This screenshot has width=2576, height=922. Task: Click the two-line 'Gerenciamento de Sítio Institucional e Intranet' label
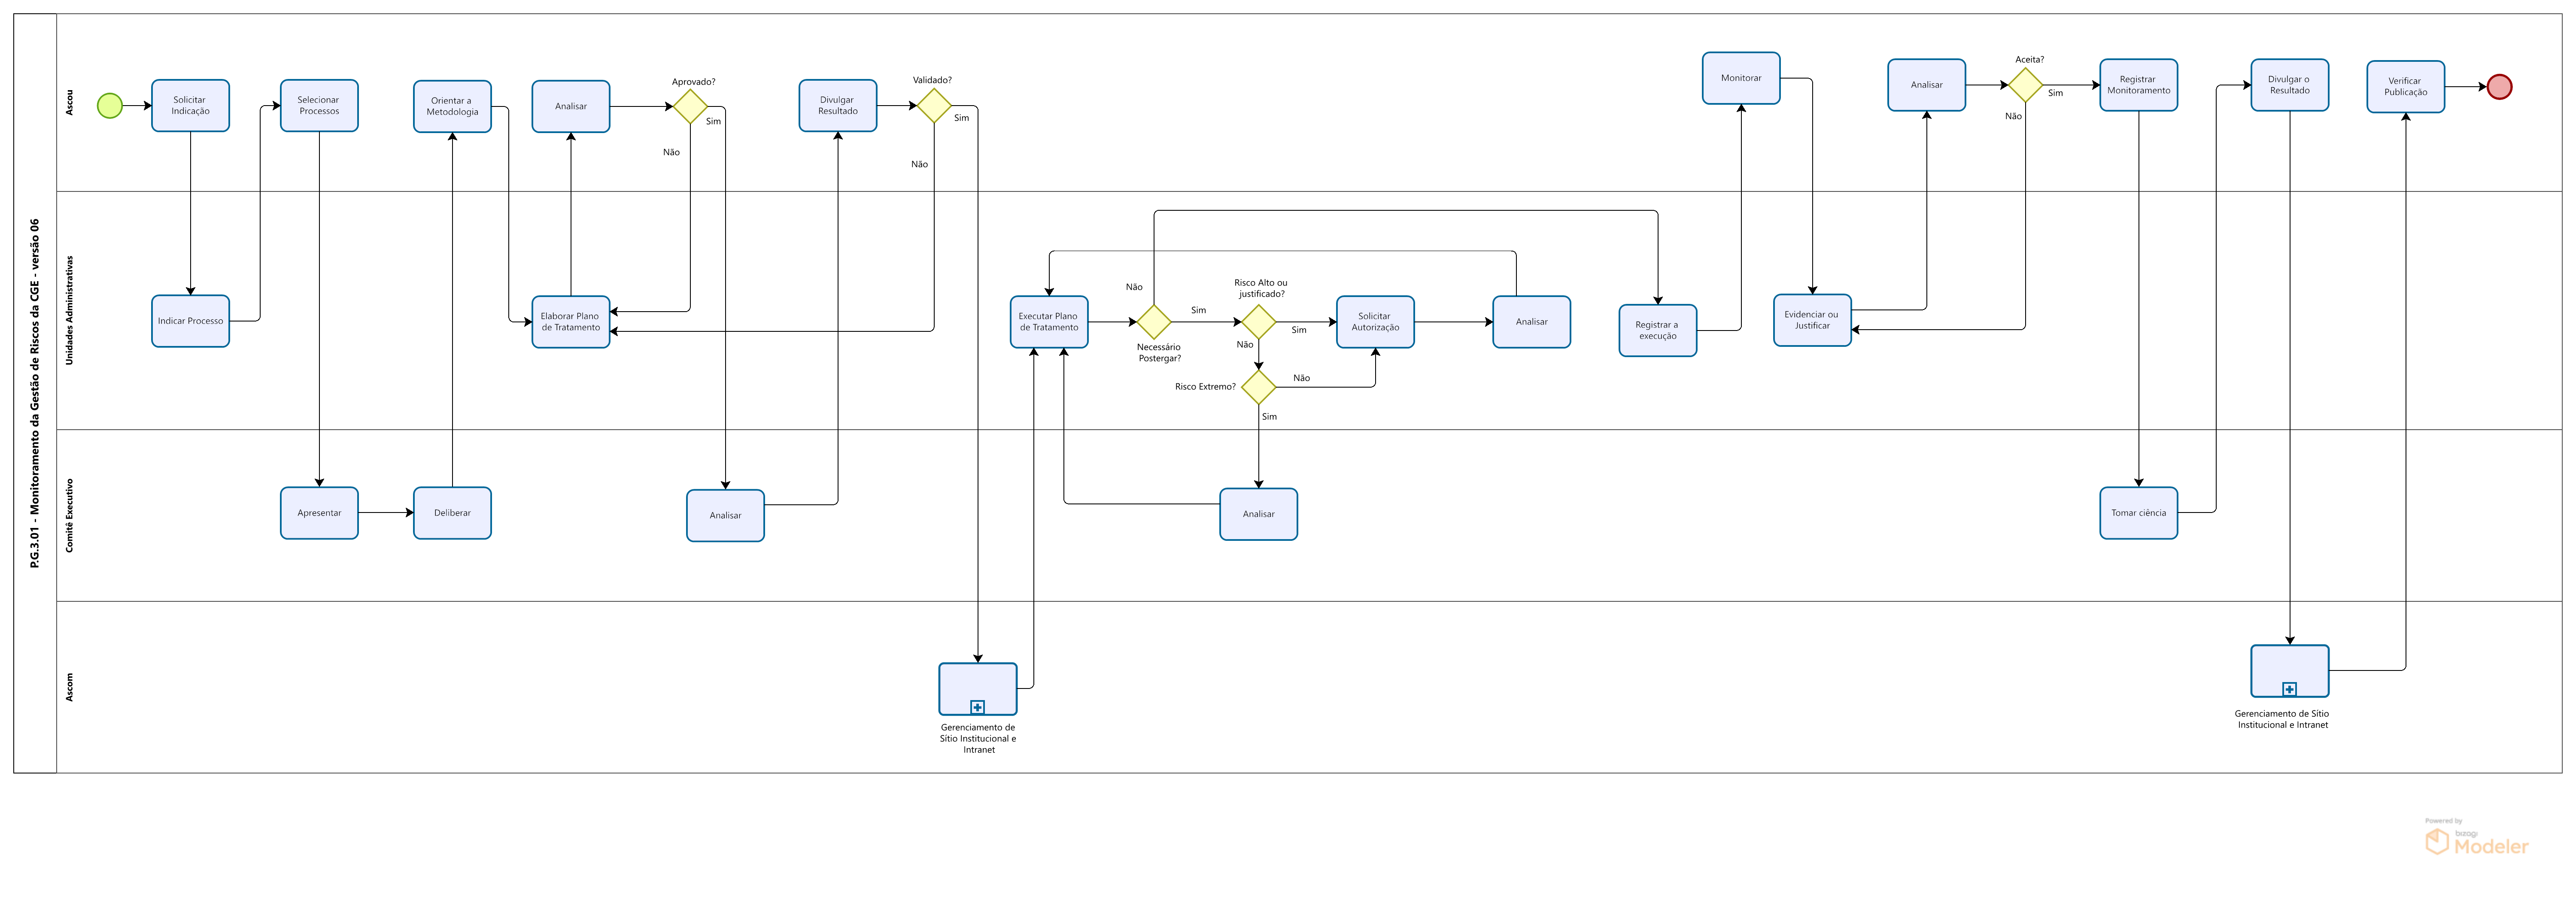click(2282, 719)
